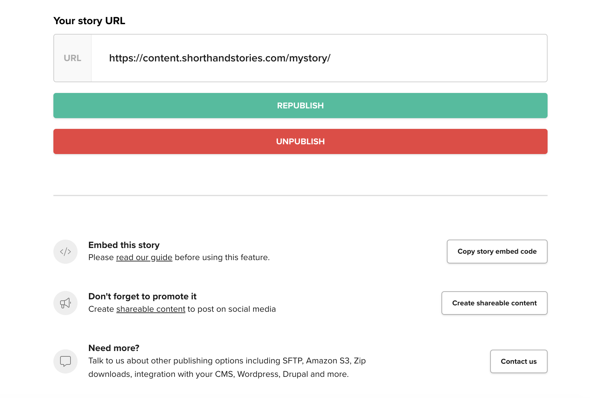Click the "to post on social media" text
This screenshot has width=607, height=398.
pyautogui.click(x=232, y=309)
